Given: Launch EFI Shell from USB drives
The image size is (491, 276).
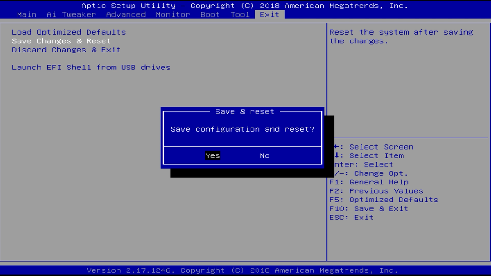Looking at the screenshot, I should coord(91,68).
